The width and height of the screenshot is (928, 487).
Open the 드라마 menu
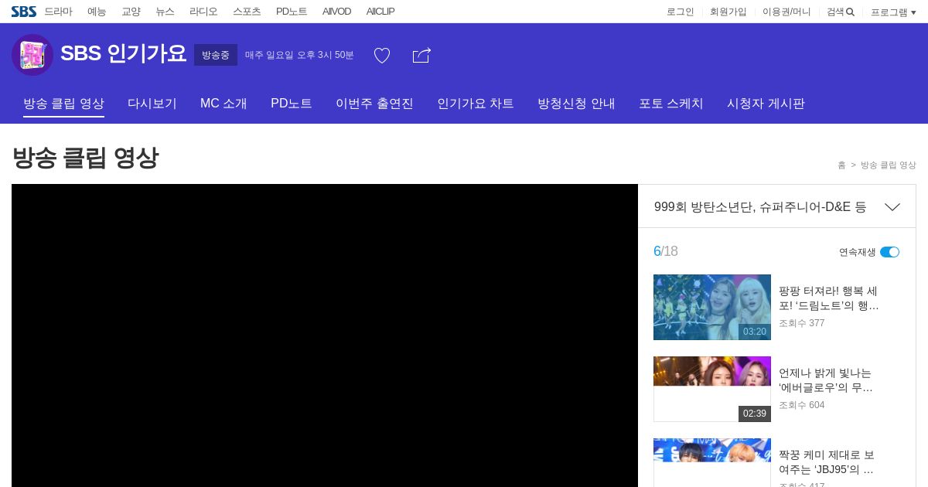pos(58,12)
